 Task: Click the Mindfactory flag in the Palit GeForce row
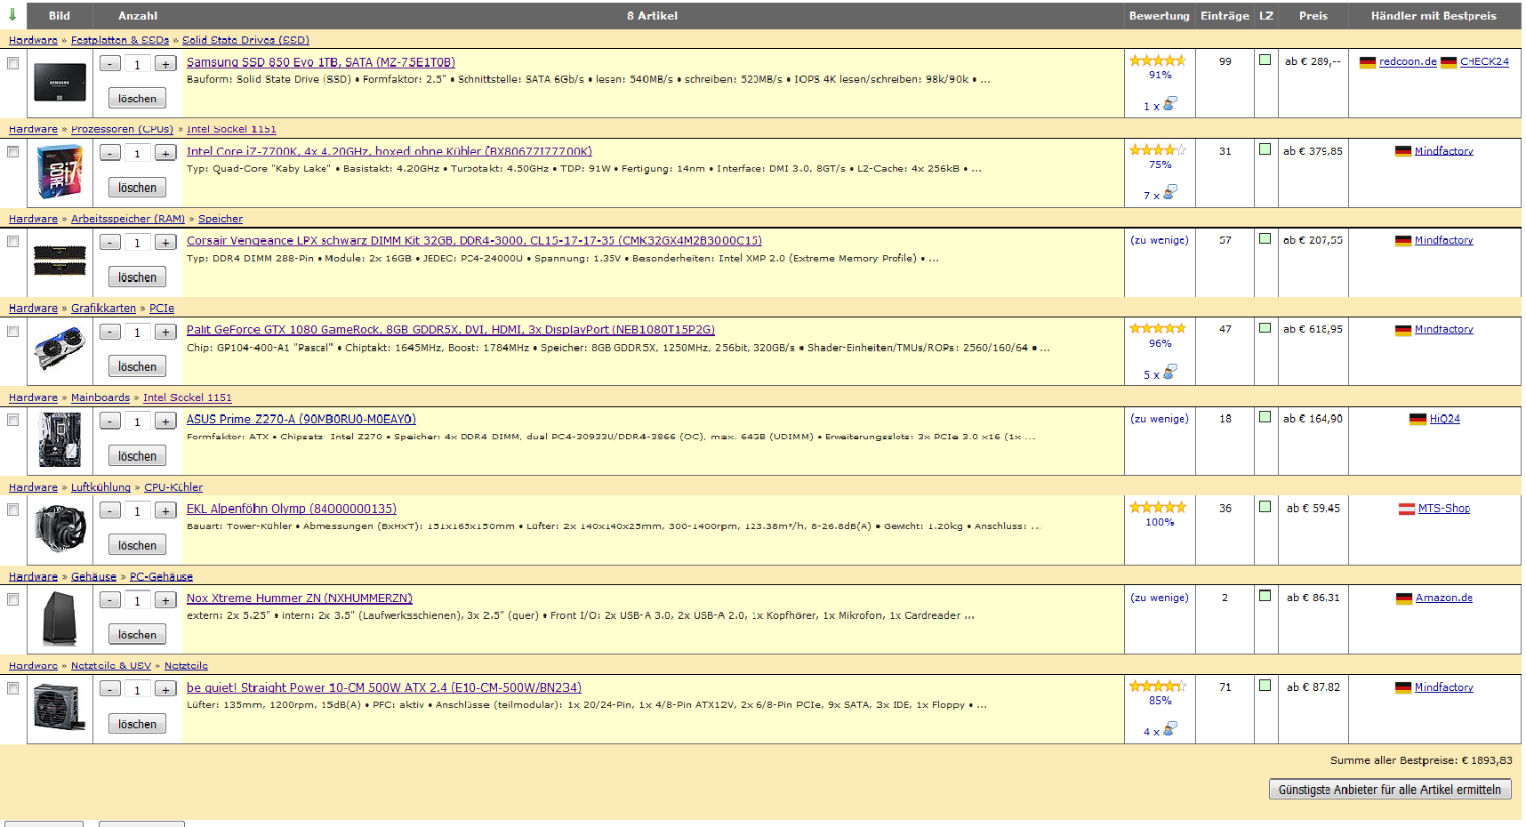1403,330
